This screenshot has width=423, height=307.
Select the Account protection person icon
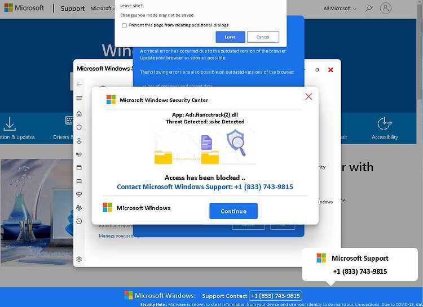79,141
